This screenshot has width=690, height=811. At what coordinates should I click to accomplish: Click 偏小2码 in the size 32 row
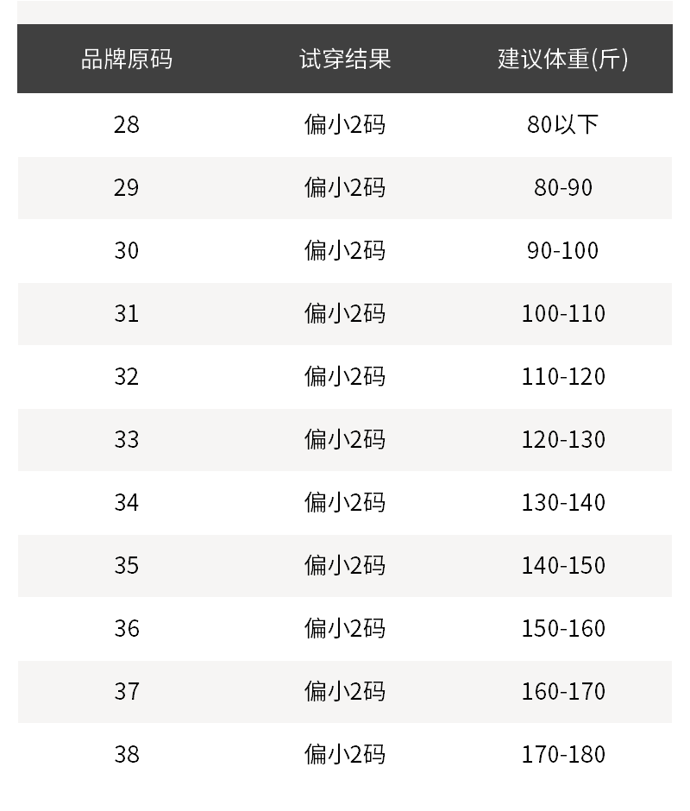point(345,377)
